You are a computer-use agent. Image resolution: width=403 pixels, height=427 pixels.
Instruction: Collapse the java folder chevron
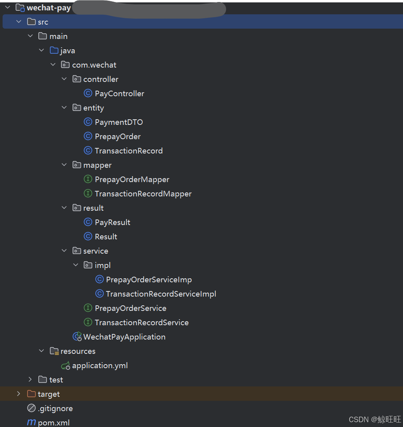[x=41, y=50]
